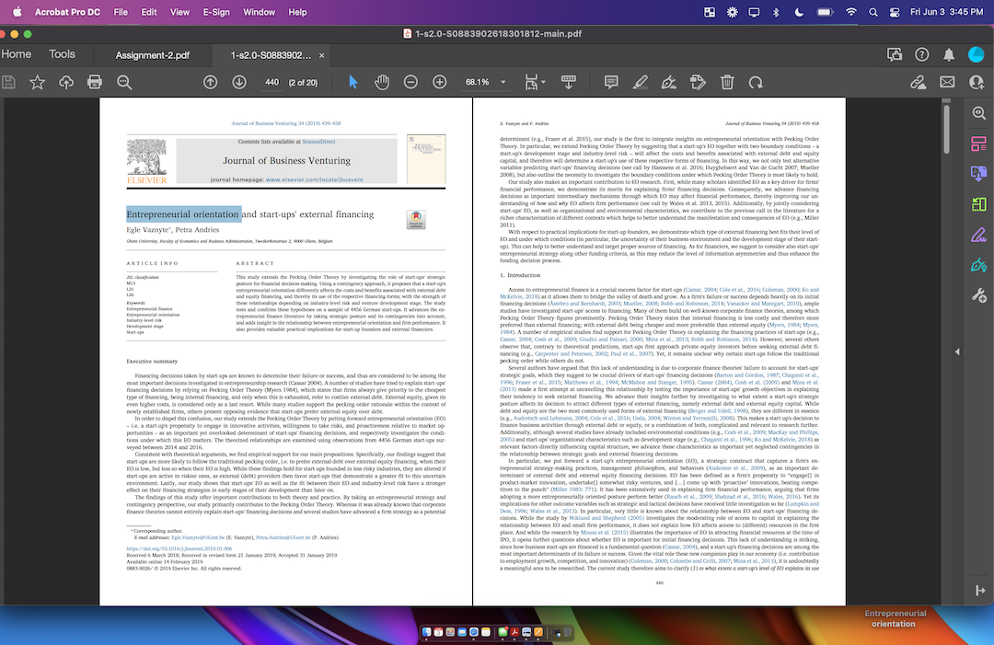The height and width of the screenshot is (645, 994).
Task: Select the highlight text pen tool
Action: 641,82
